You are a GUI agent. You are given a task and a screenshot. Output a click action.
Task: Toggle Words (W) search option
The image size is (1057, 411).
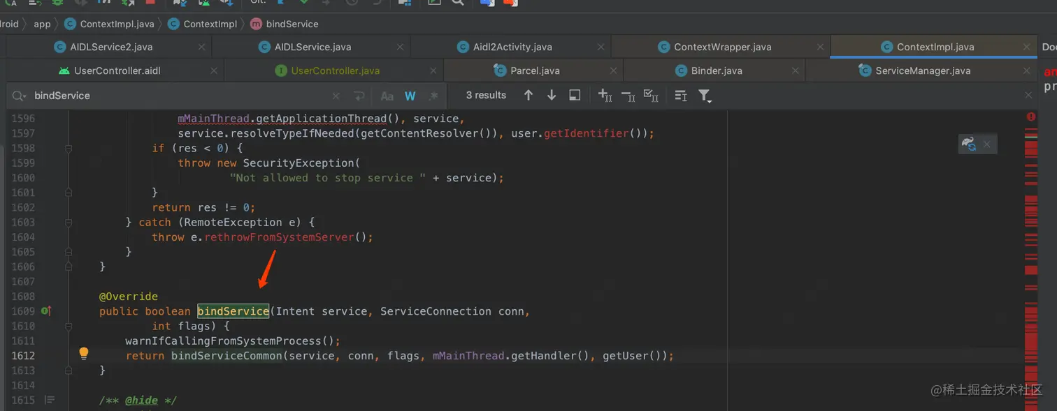click(410, 96)
